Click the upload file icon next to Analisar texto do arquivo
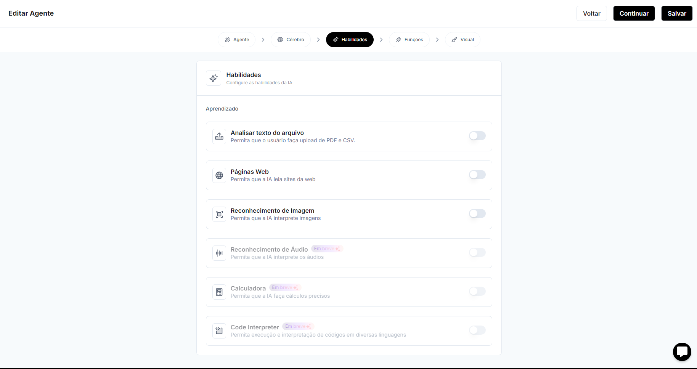The width and height of the screenshot is (697, 369). click(219, 136)
